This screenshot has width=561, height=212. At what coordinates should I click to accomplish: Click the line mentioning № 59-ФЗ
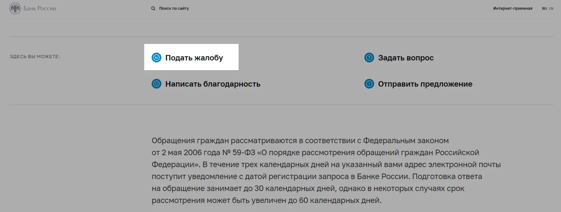(315, 153)
